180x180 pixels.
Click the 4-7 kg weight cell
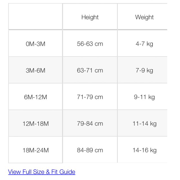coord(143,43)
